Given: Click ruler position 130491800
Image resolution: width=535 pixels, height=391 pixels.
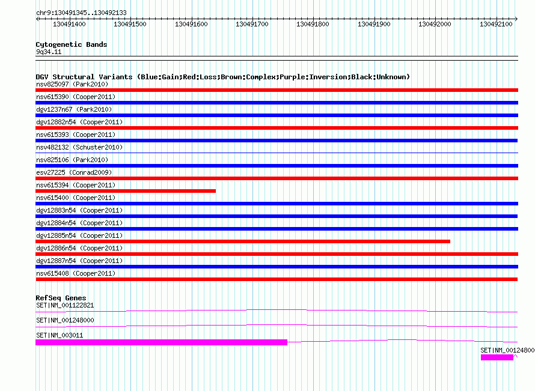Looking at the screenshot, I should click(x=313, y=24).
